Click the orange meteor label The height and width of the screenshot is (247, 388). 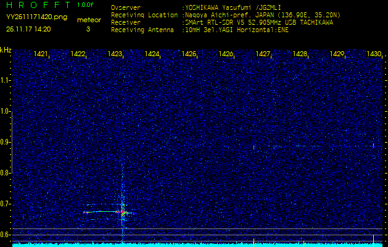pos(88,20)
